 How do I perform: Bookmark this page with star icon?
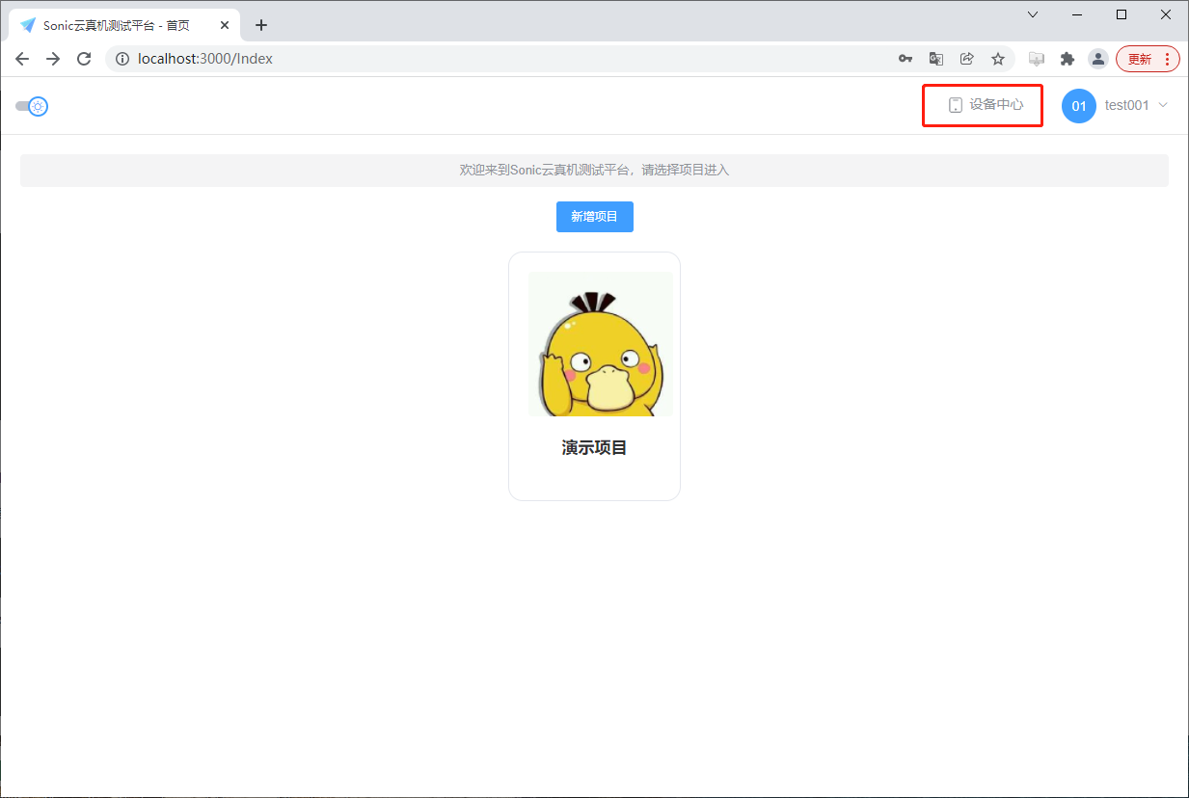[x=998, y=59]
